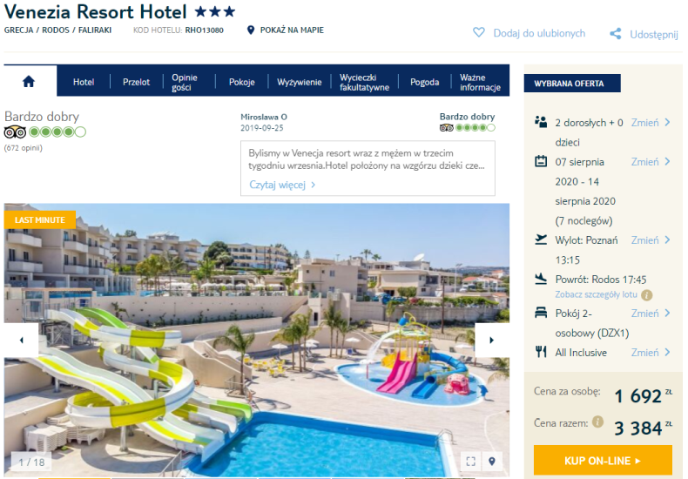688x479 pixels.
Task: Click the heart icon for favorites
Action: [x=479, y=32]
